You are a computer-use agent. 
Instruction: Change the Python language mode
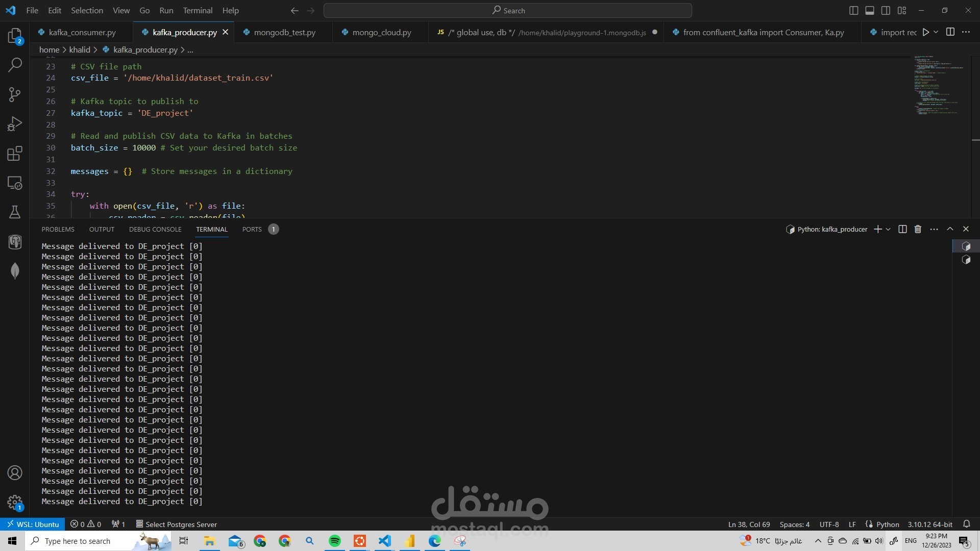[888, 524]
